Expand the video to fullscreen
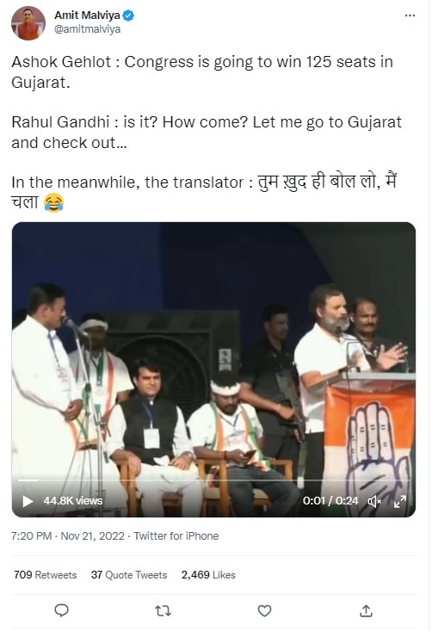 (400, 501)
